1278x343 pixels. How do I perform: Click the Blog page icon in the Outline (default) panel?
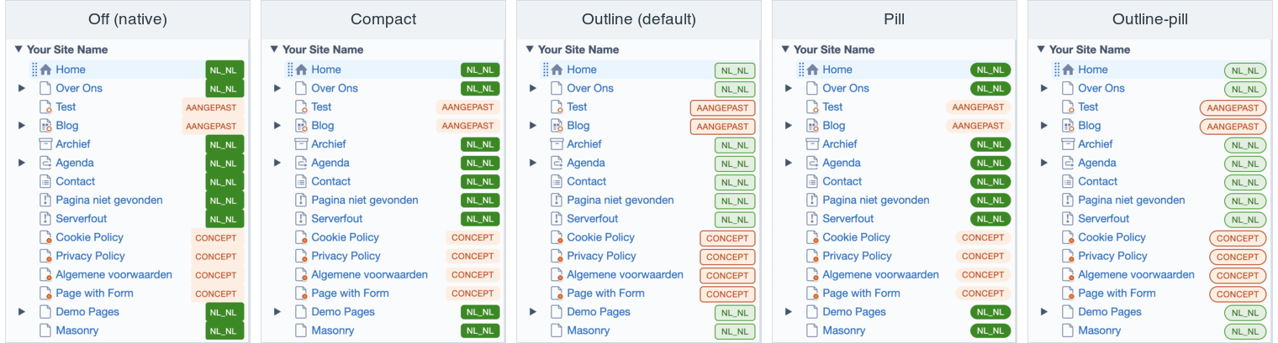click(557, 126)
